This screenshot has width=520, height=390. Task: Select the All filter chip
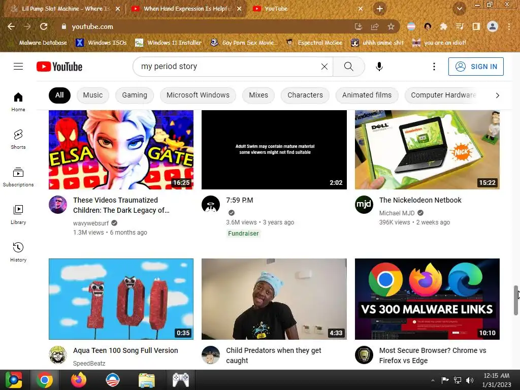pos(59,95)
